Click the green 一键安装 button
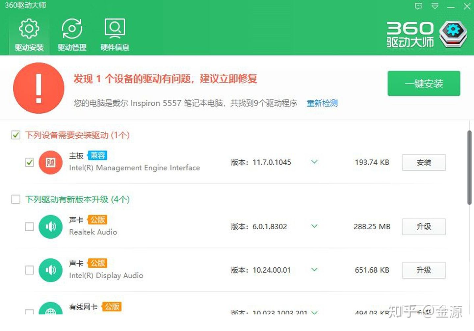Image resolution: width=474 pixels, height=331 pixels. pos(424,84)
